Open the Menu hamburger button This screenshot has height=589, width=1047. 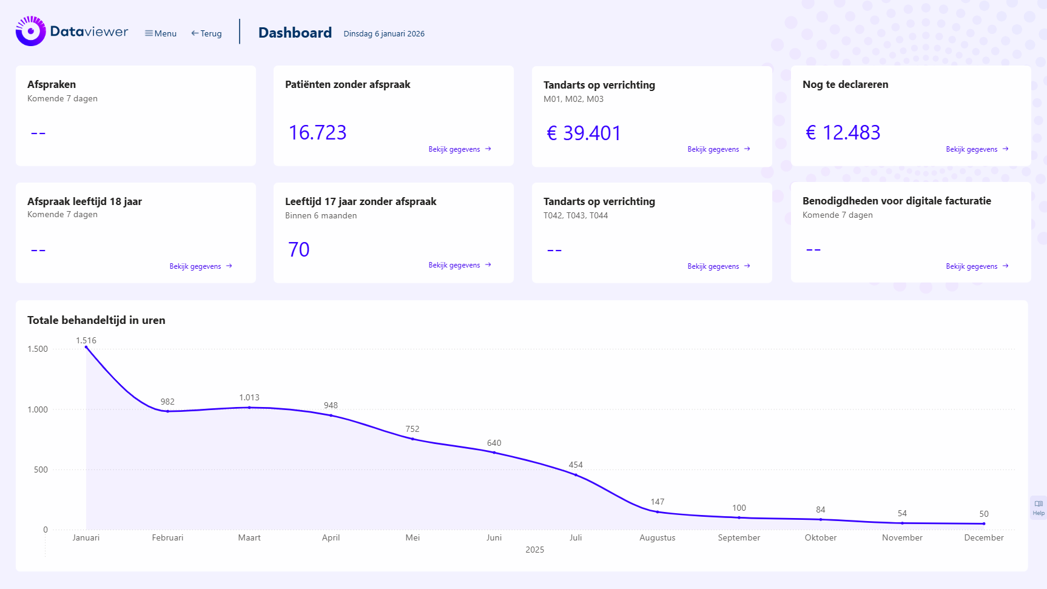click(161, 33)
